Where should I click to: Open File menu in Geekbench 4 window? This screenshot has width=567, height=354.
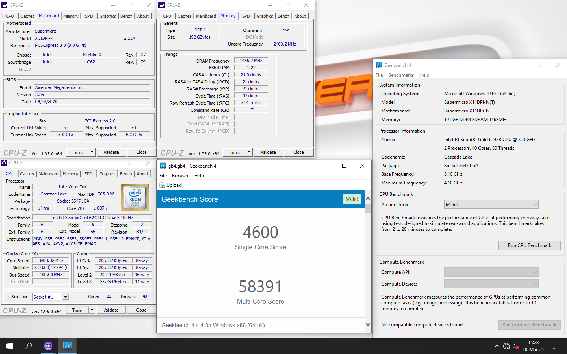pos(379,75)
